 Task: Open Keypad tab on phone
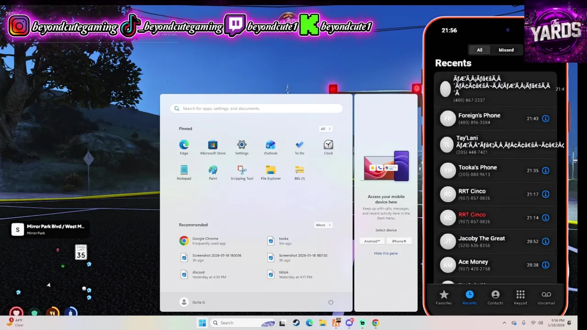click(x=521, y=297)
